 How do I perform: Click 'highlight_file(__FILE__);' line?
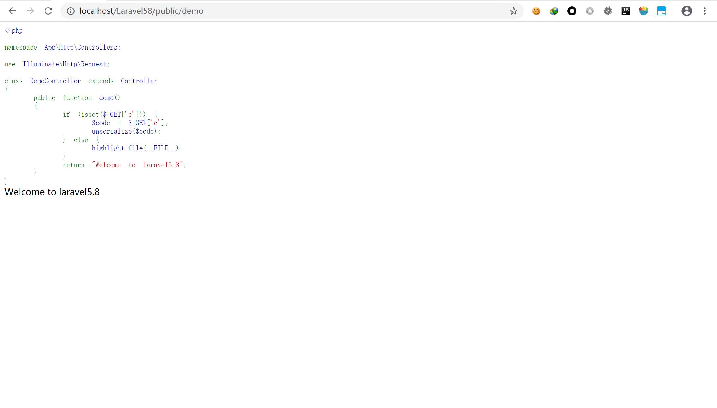(137, 148)
